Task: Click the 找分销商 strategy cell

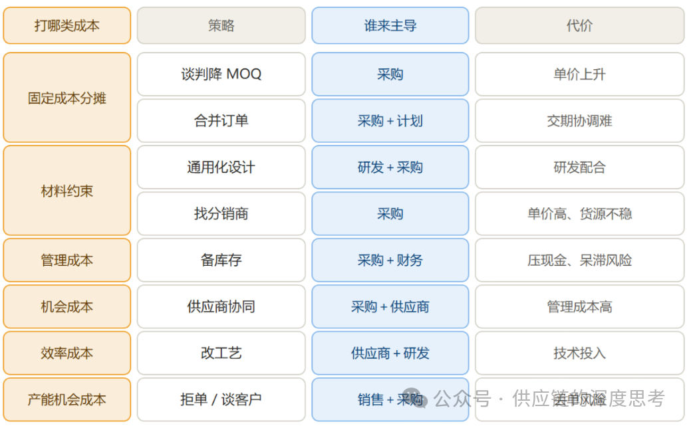Action: click(x=221, y=213)
